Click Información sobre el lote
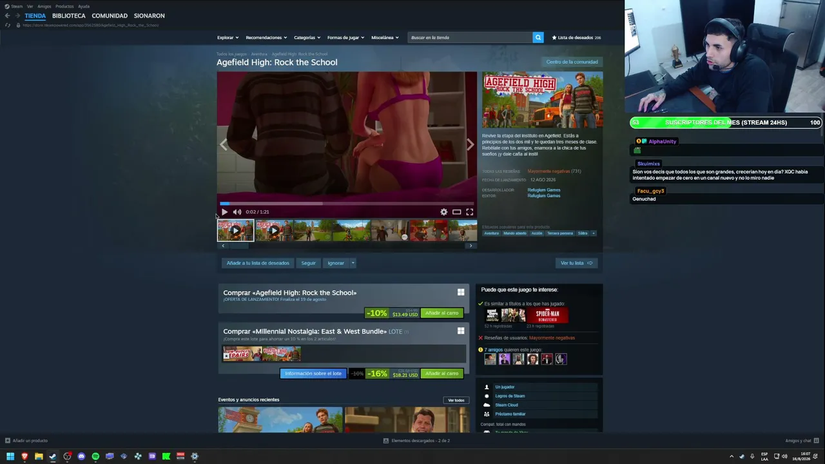825x464 pixels. point(313,374)
